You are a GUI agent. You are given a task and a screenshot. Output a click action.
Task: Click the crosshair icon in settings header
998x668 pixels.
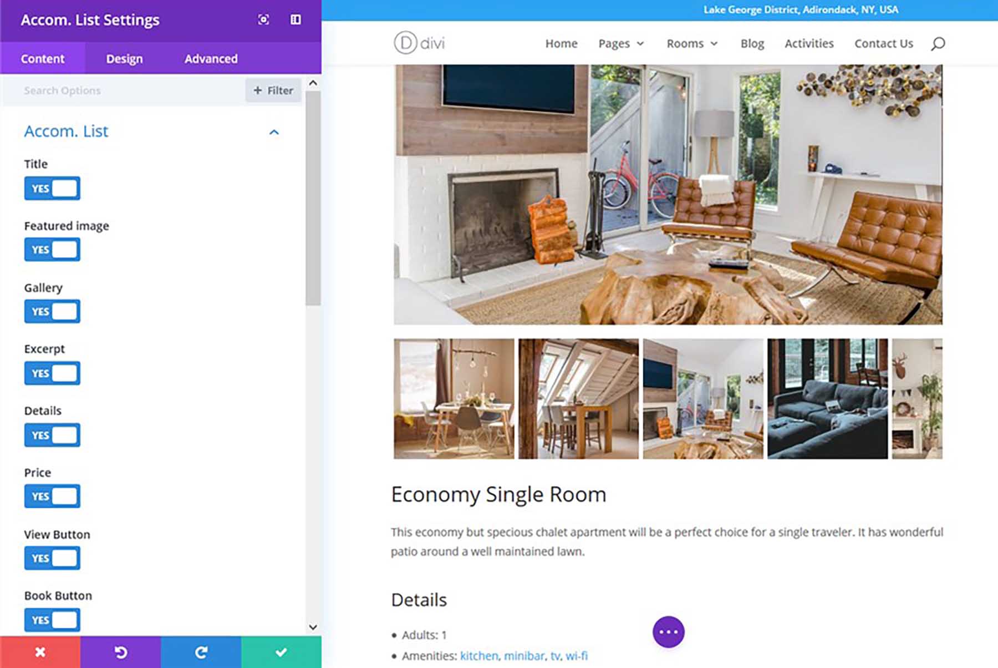pyautogui.click(x=263, y=19)
